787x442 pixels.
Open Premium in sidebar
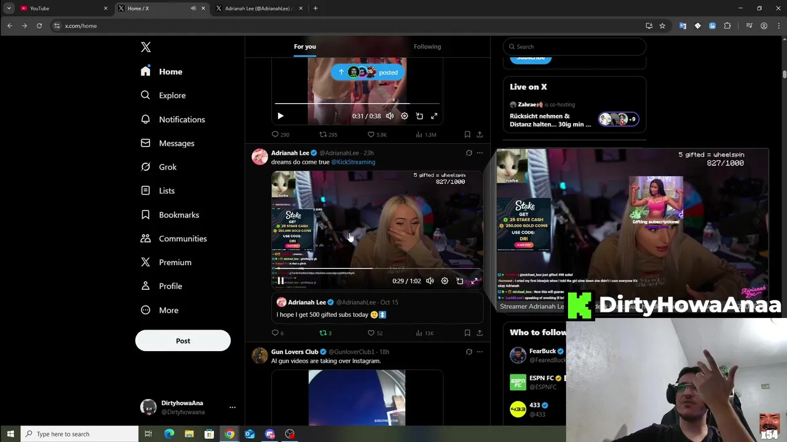(x=166, y=262)
